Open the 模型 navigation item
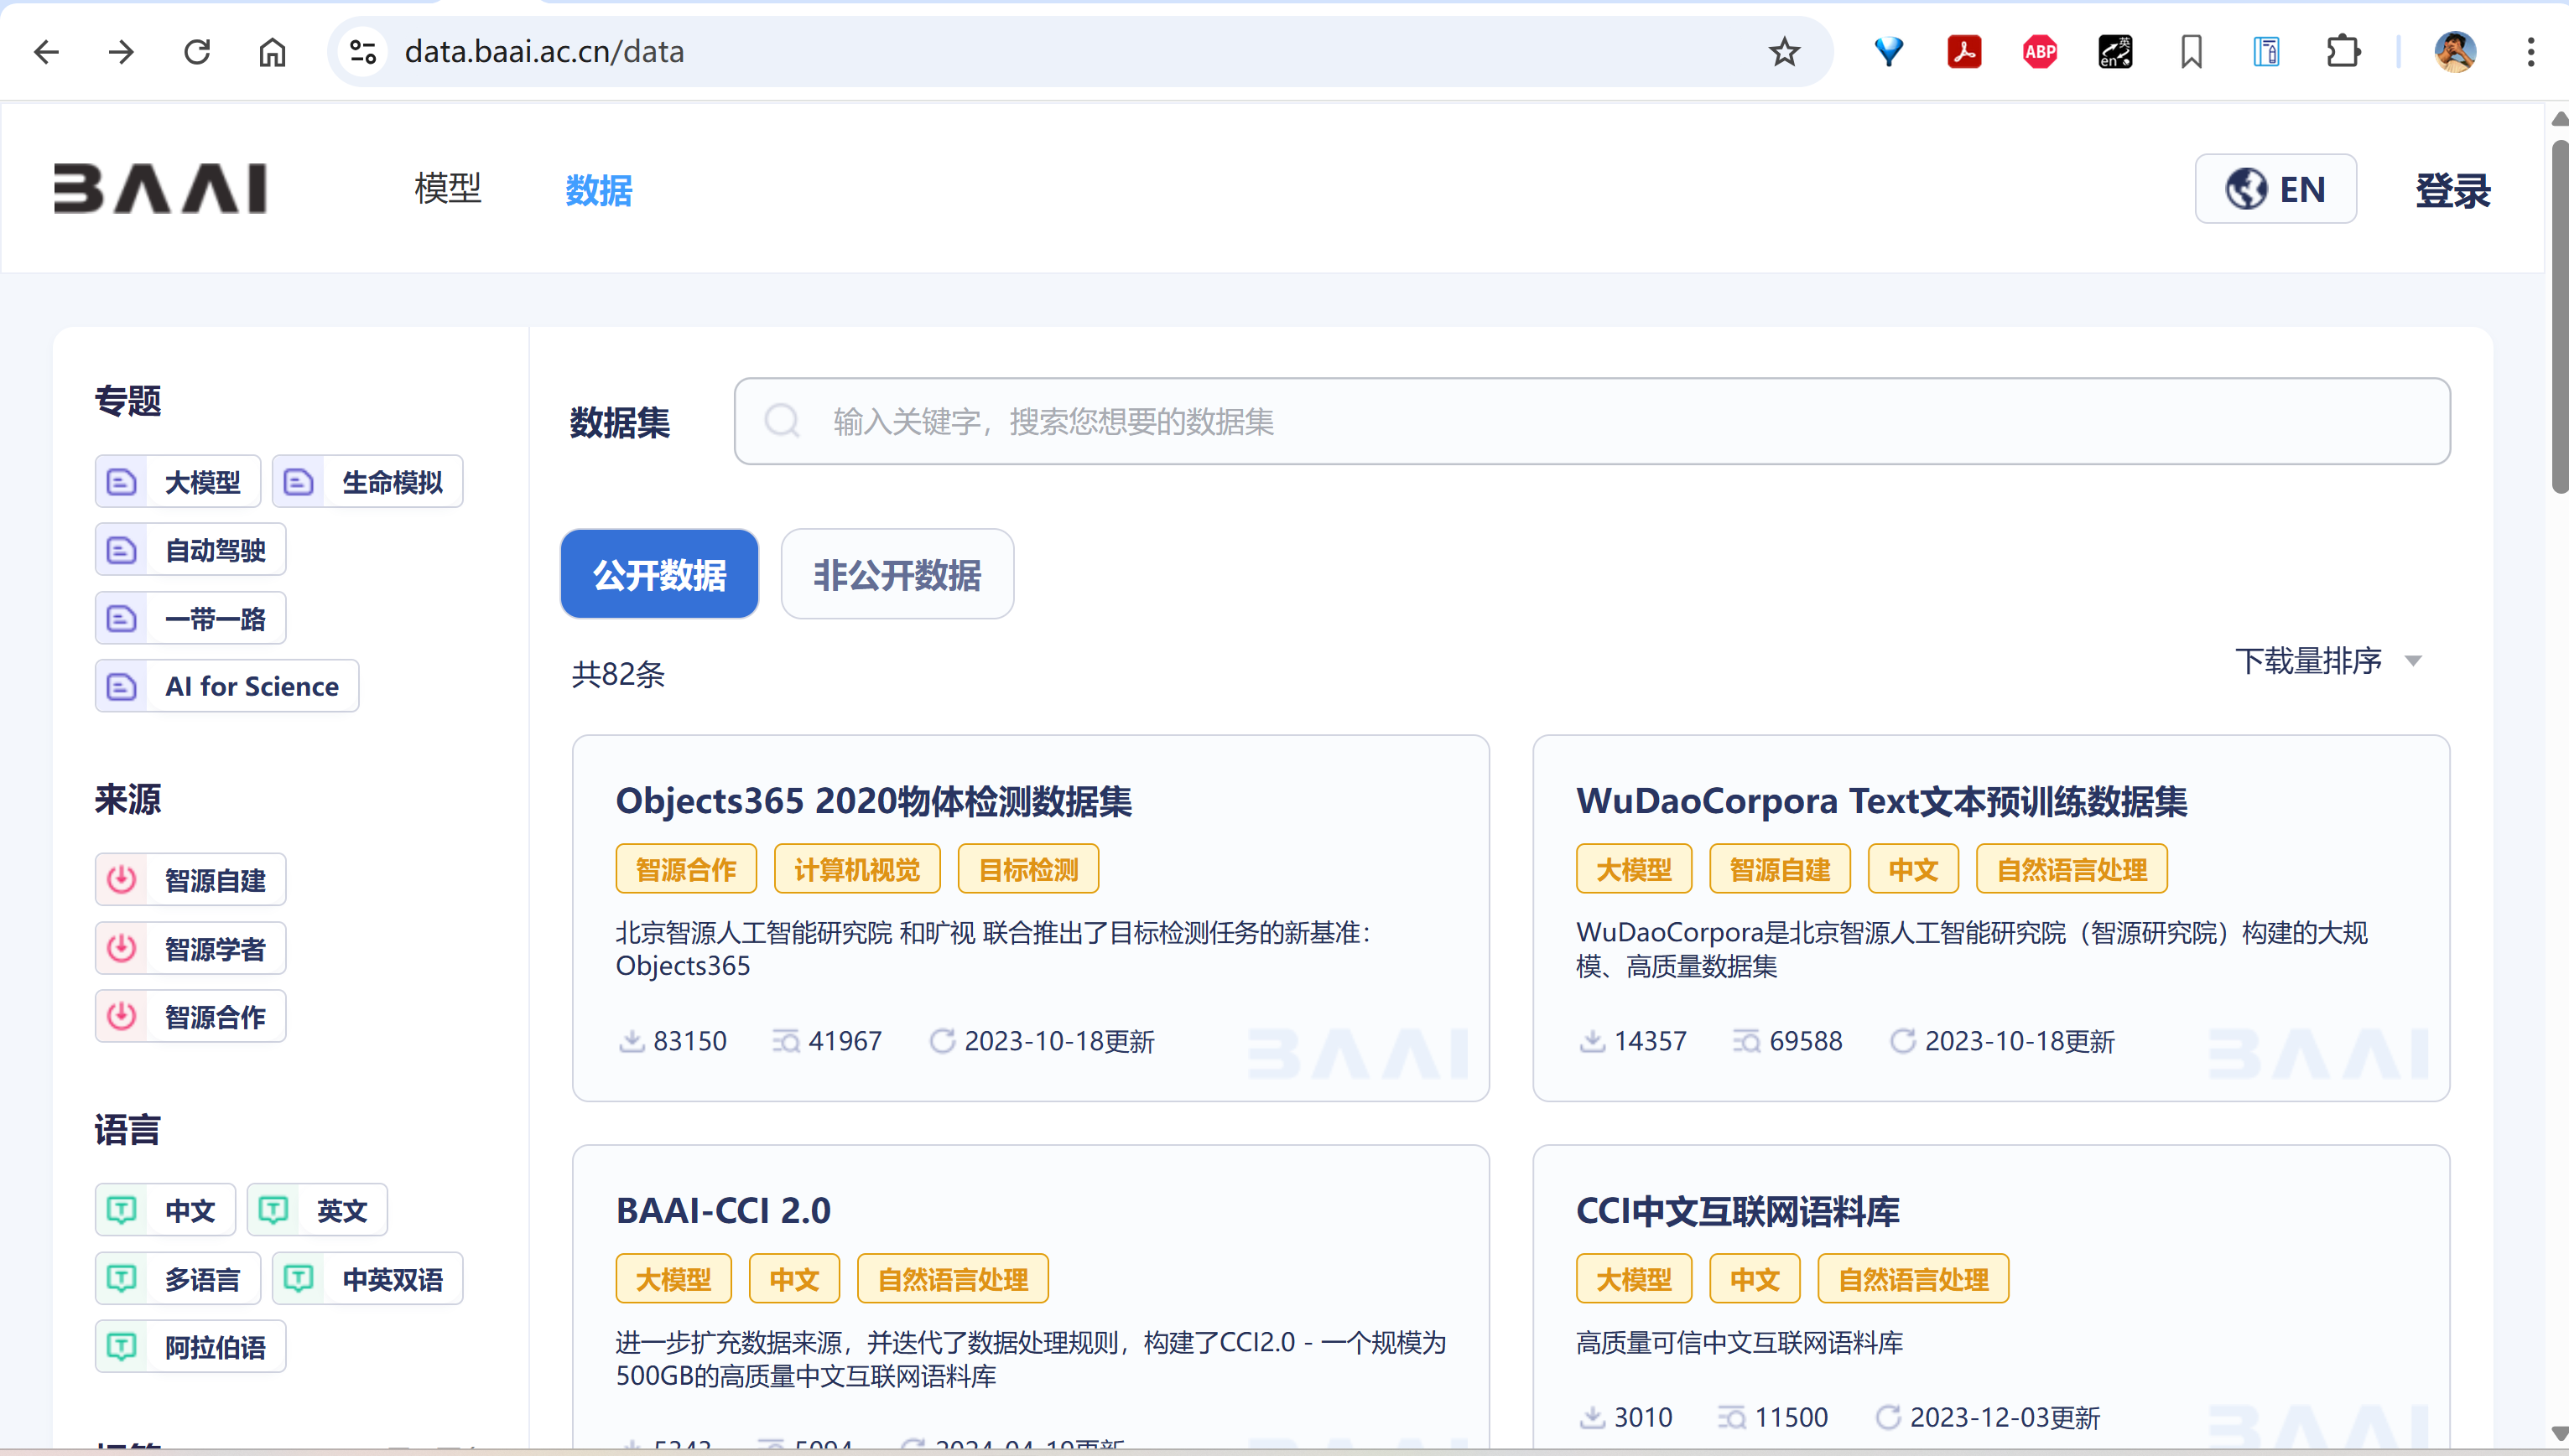The height and width of the screenshot is (1456, 2569). point(447,189)
